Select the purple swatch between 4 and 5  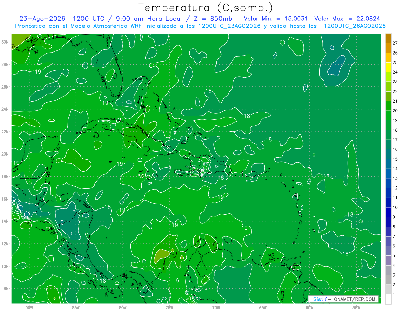pos(388,261)
